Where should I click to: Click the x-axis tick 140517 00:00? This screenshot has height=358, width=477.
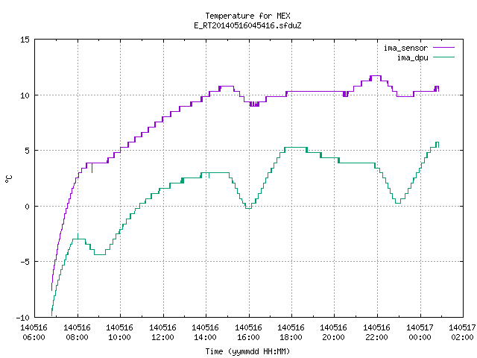click(420, 333)
